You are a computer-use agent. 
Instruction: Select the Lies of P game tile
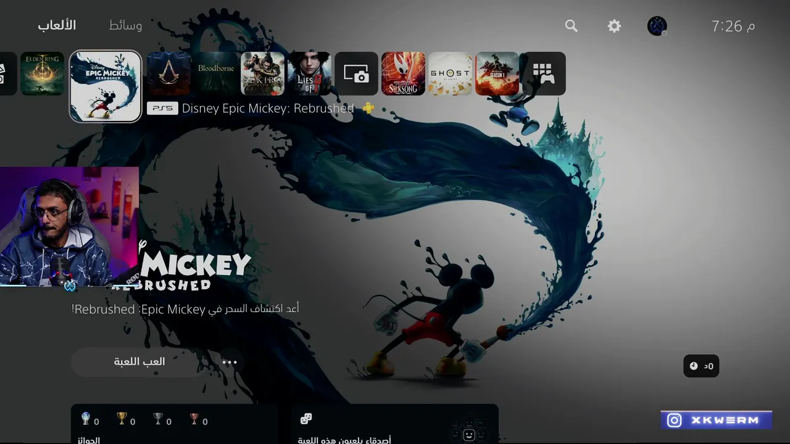pos(310,73)
